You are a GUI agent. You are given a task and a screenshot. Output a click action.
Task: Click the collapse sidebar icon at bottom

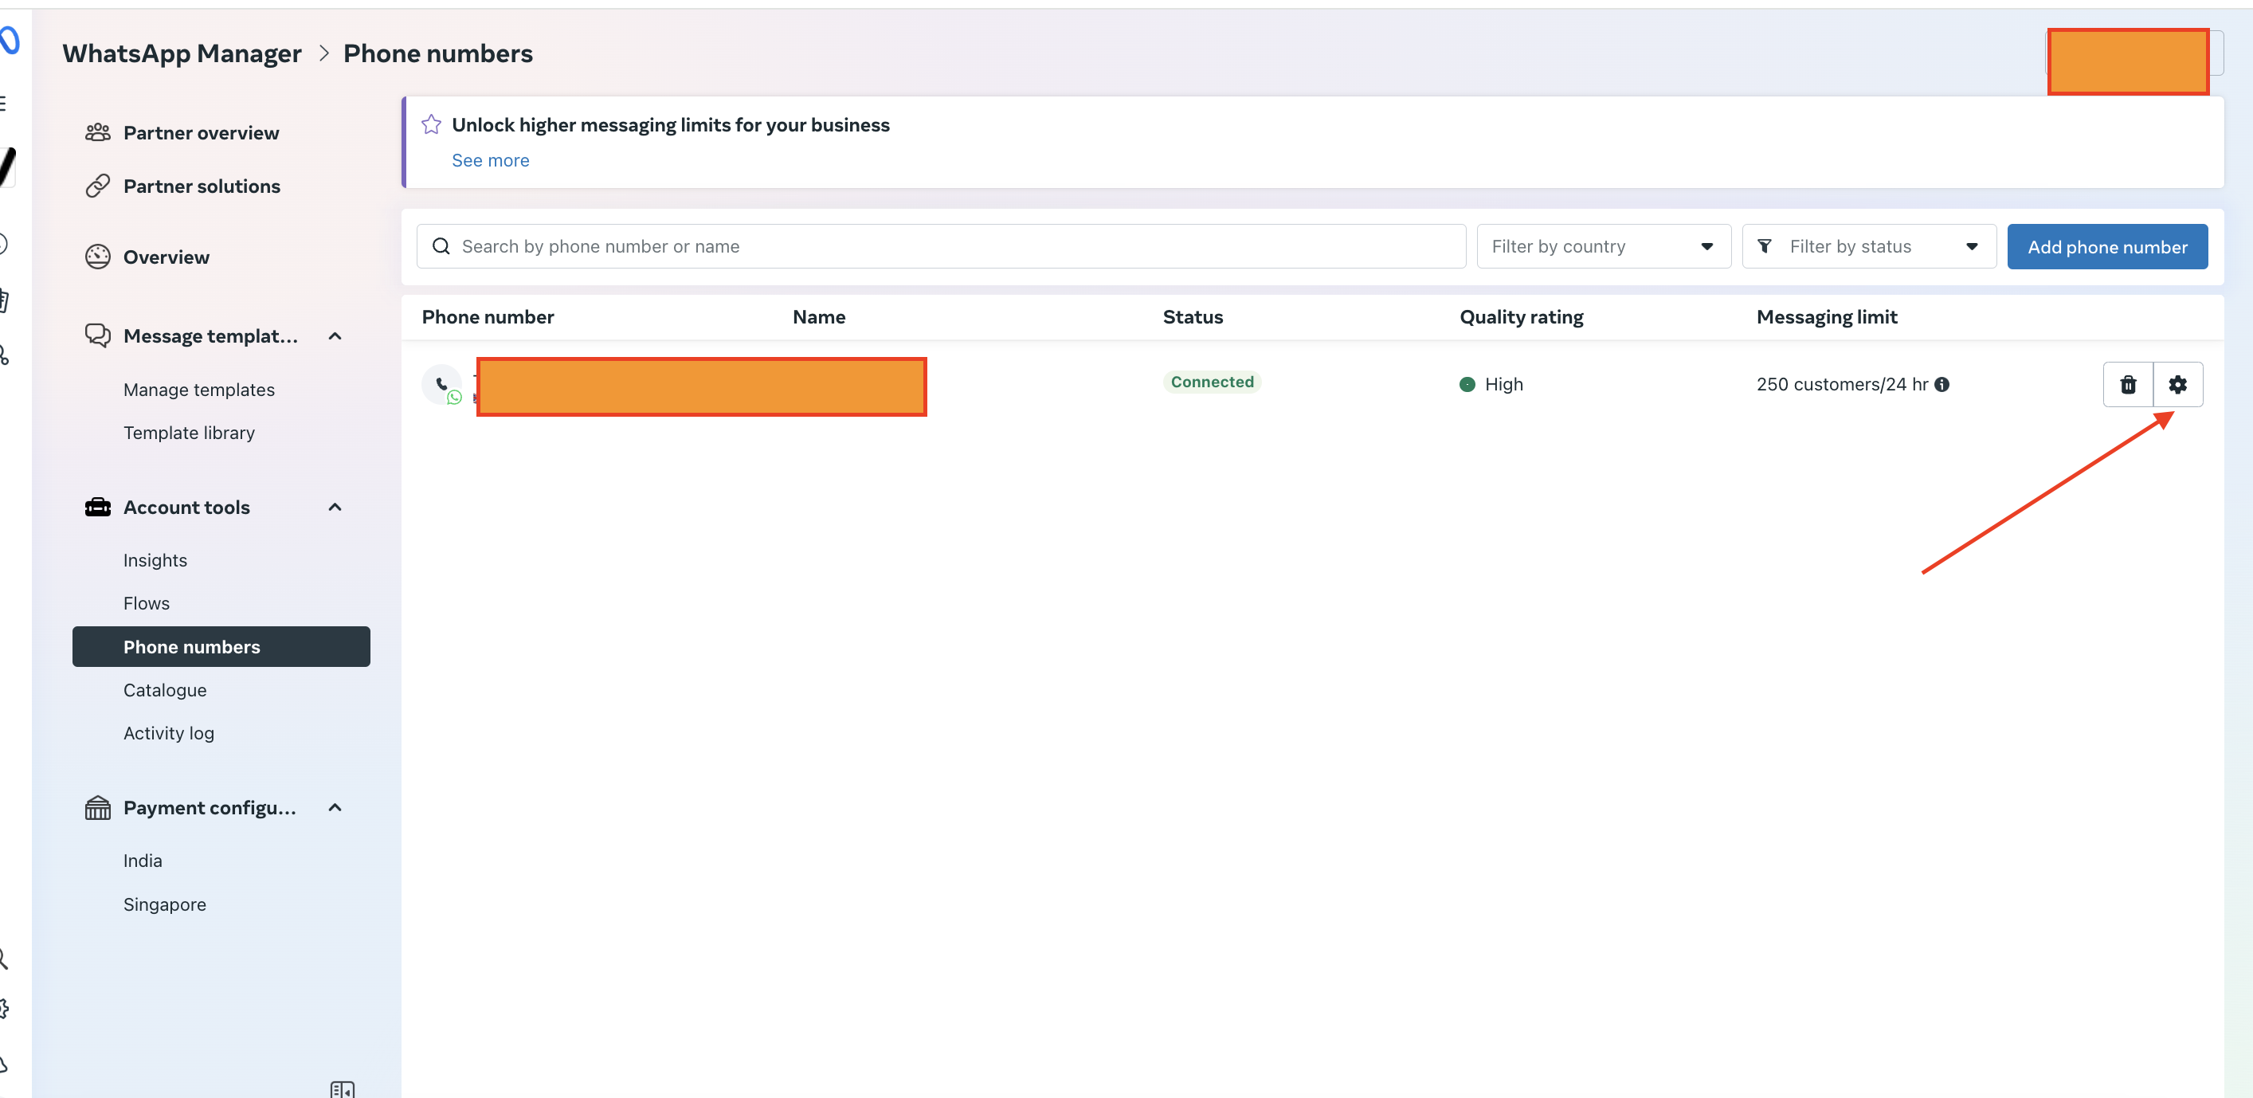(x=342, y=1089)
